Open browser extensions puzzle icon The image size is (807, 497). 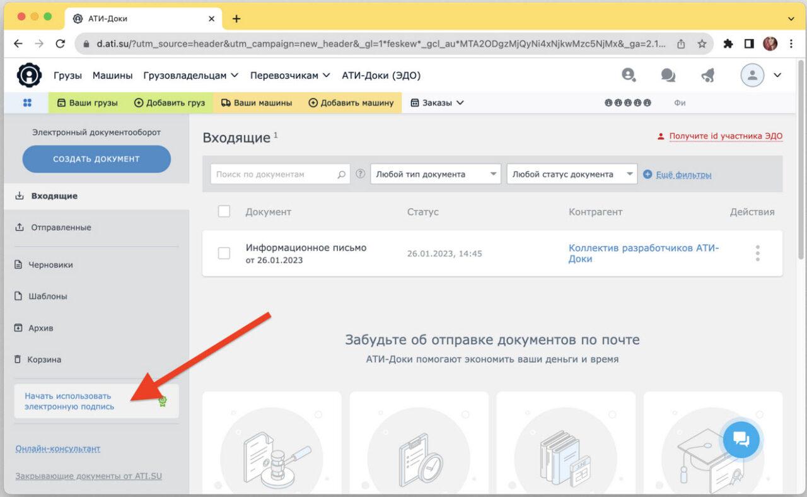pos(728,44)
